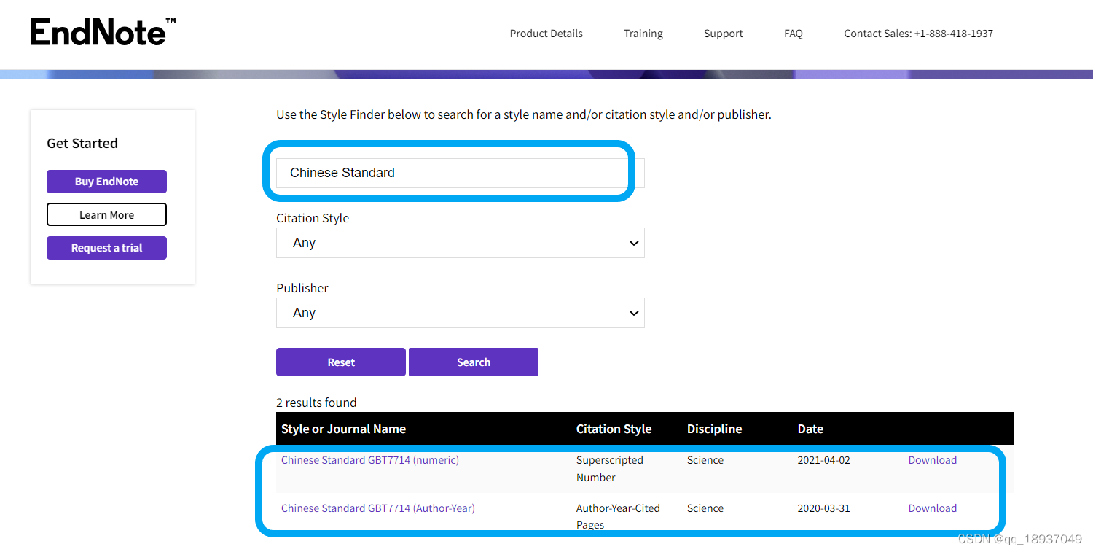Click the EndNote logo
Screen dimensions: 1093x552
(103, 32)
